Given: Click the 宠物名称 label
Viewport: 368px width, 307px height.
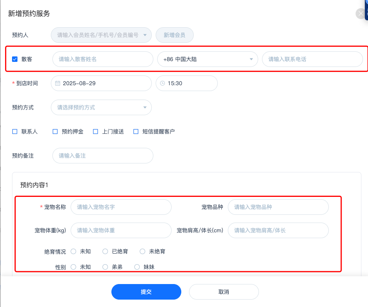Looking at the screenshot, I should point(55,207).
